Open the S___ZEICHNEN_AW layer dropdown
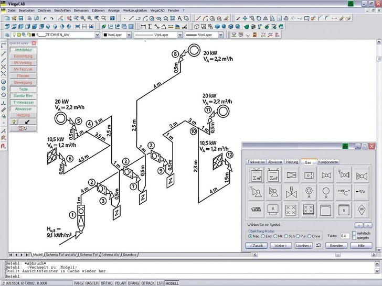Viewport: 382px width, 286px height. click(x=97, y=35)
